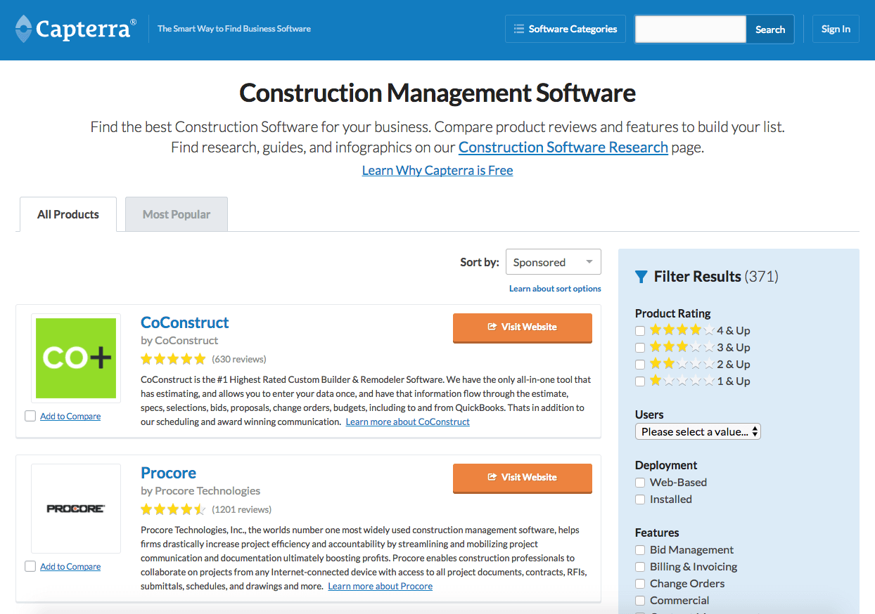Click the by Procore Technologies vendor text
Screen dimensions: 875x614
(200, 490)
